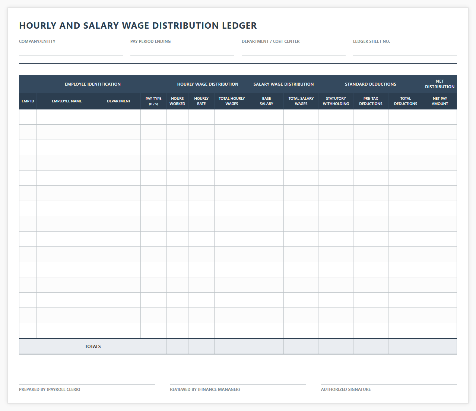Click the Ledger Sheet No. input line

pos(405,51)
